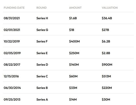Click the $400M amount for Series F
Viewport: 136px width, 105px height.
point(74,41)
